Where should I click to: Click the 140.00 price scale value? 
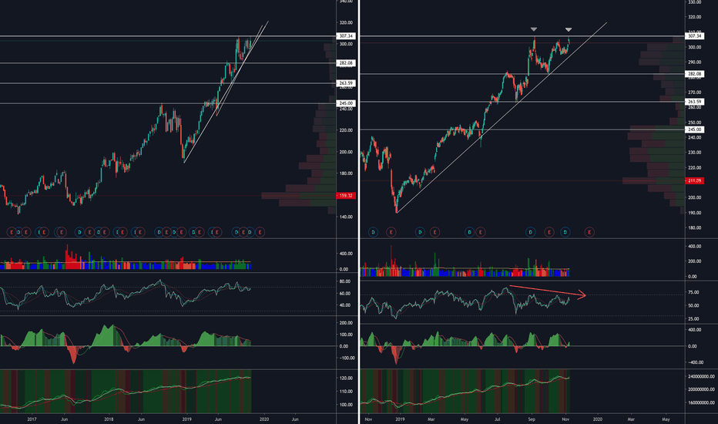[346, 217]
